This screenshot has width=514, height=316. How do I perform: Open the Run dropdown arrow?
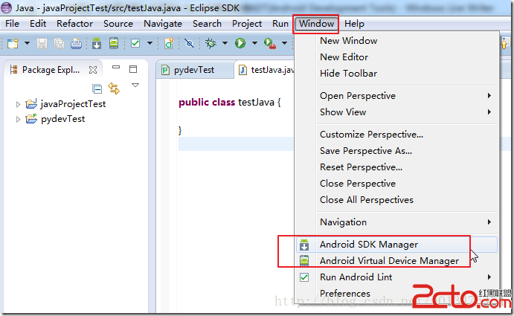(254, 43)
